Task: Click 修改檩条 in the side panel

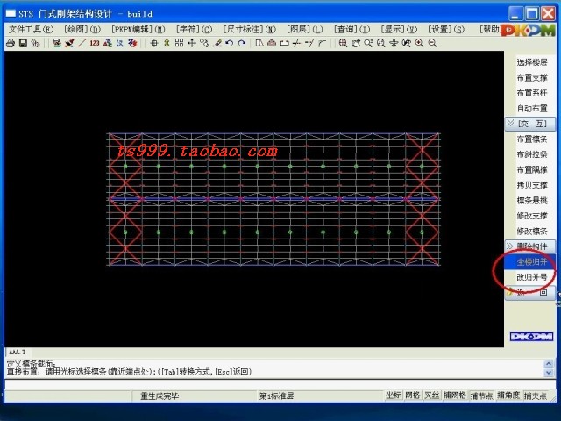Action: (x=532, y=231)
